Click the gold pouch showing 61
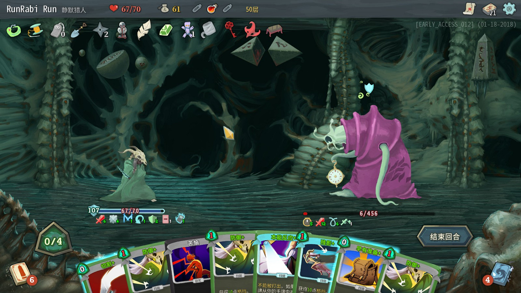 click(x=169, y=9)
